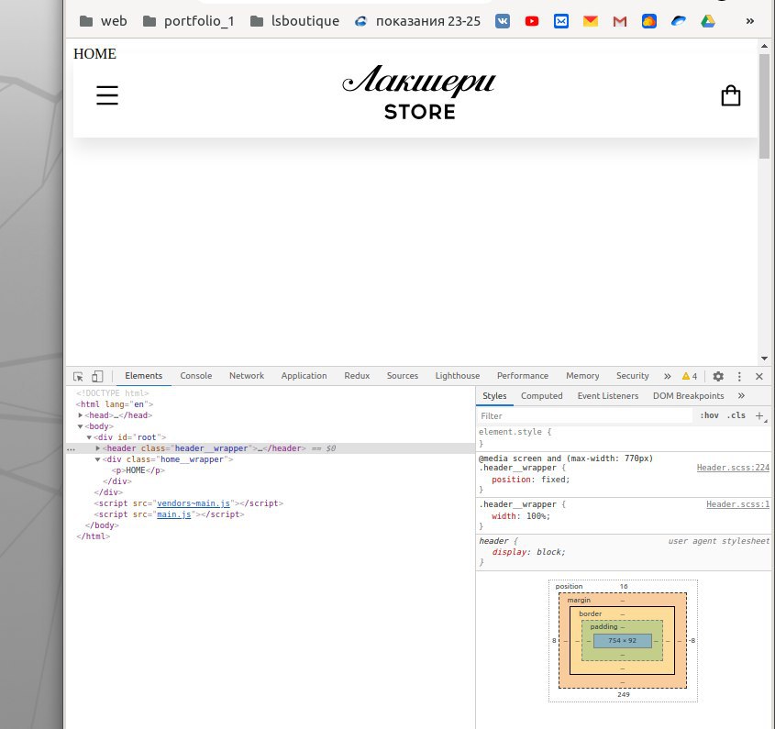The height and width of the screenshot is (729, 775).
Task: Open the selected row's ellipsis actions
Action: pos(72,448)
